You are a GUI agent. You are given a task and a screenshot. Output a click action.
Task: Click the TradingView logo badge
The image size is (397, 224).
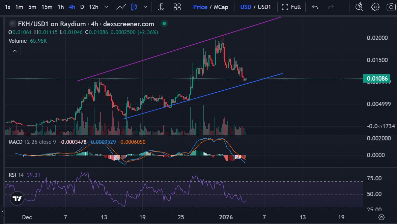[x=17, y=198]
